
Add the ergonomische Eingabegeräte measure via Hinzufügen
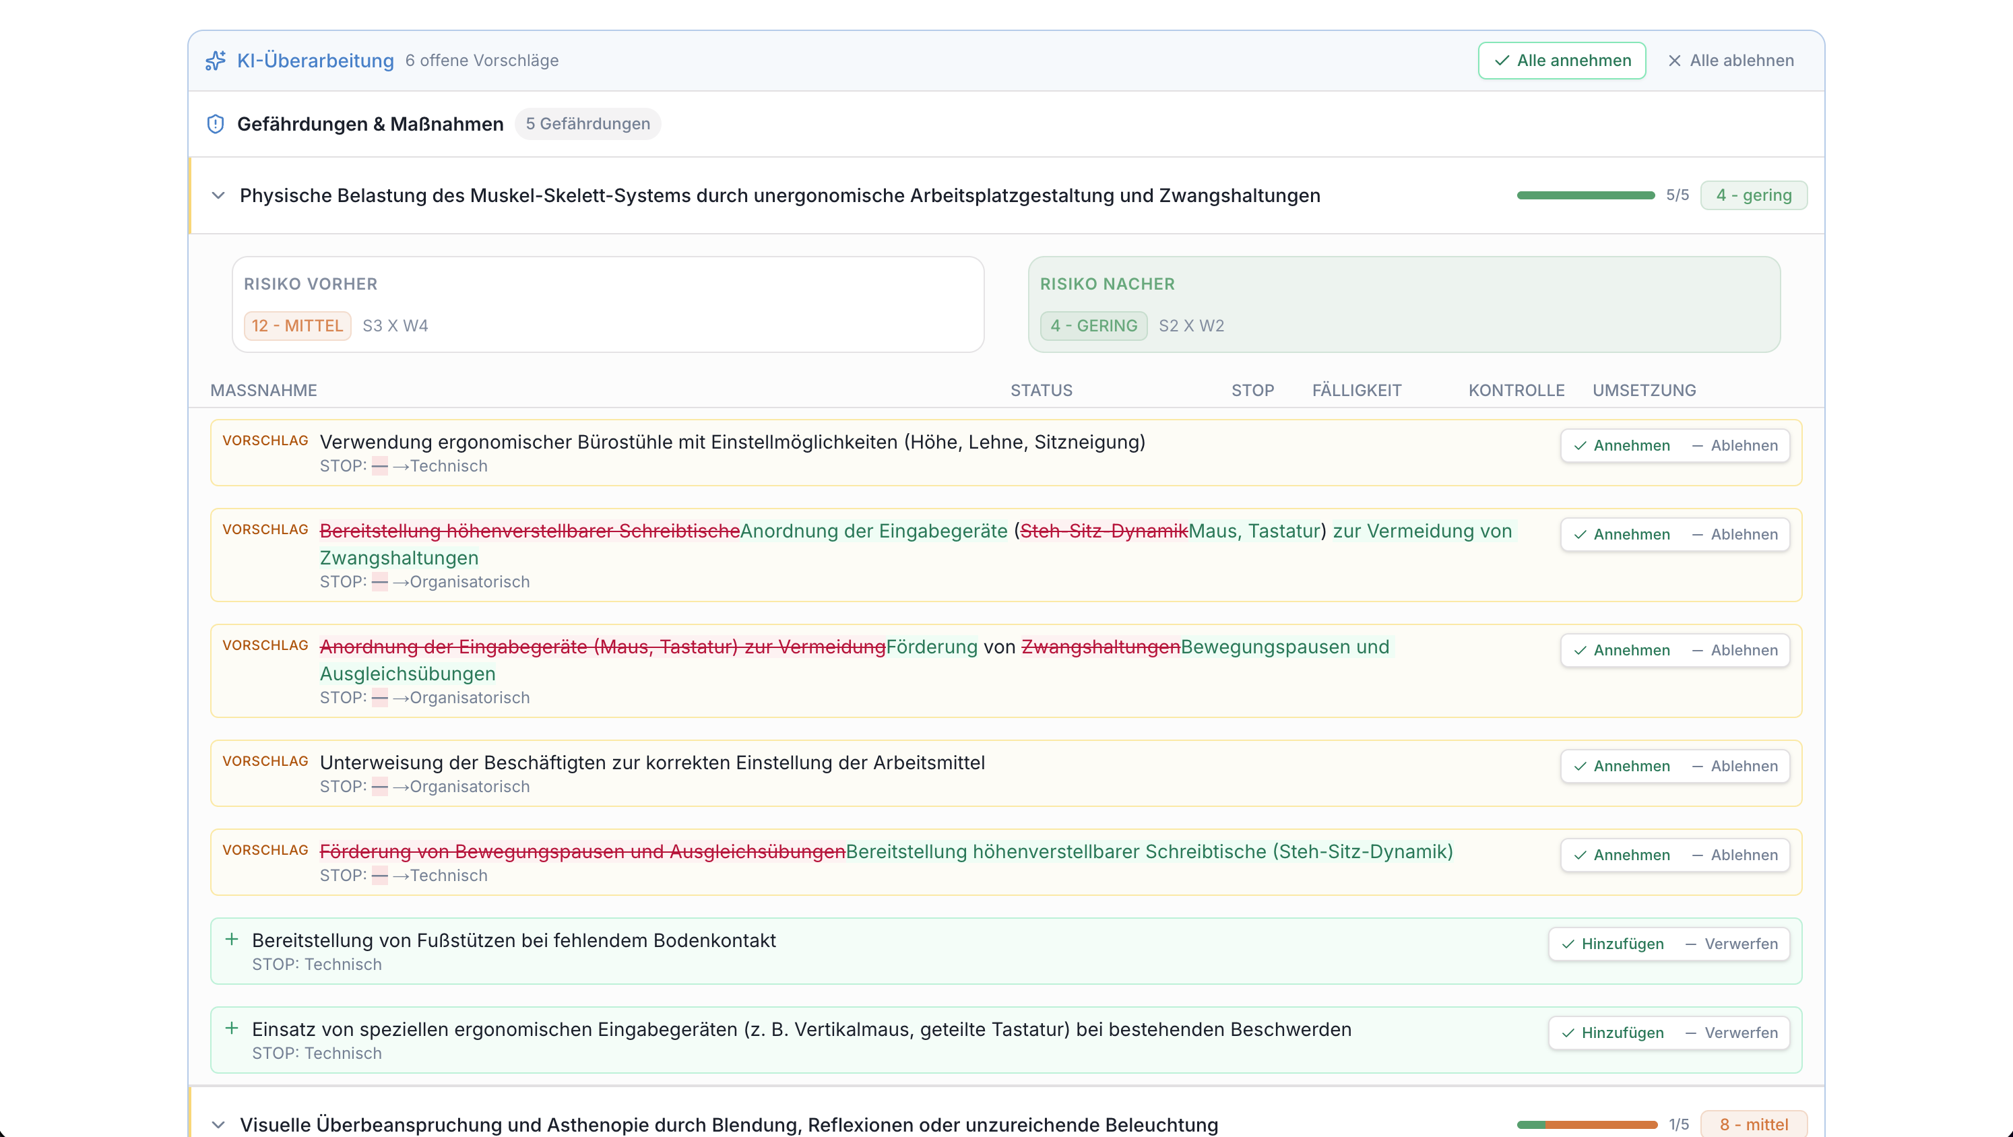(x=1611, y=1033)
